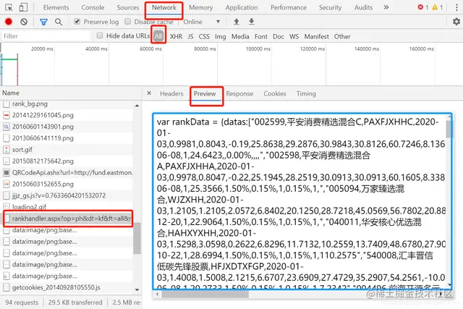Filter requests by XHR
Viewport: 463px width, 309px height.
(x=176, y=36)
